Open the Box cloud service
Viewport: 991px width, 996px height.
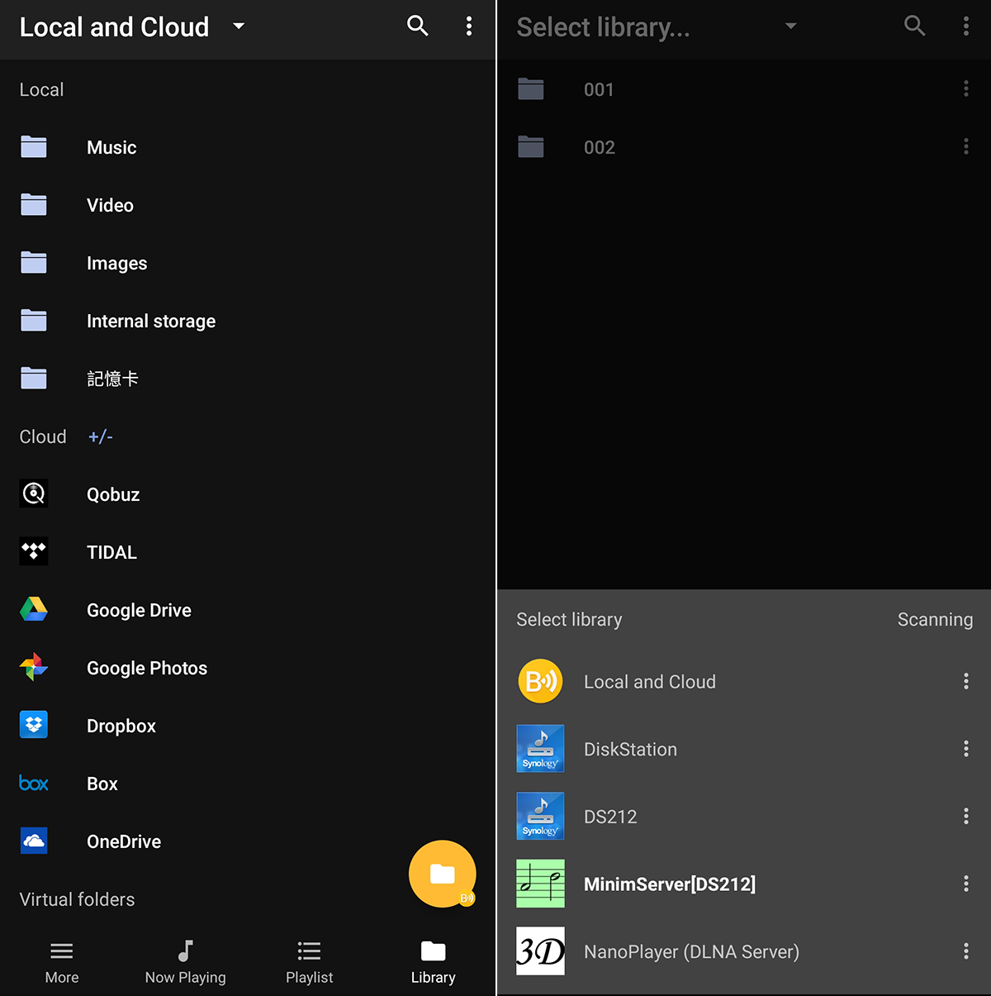tap(248, 784)
